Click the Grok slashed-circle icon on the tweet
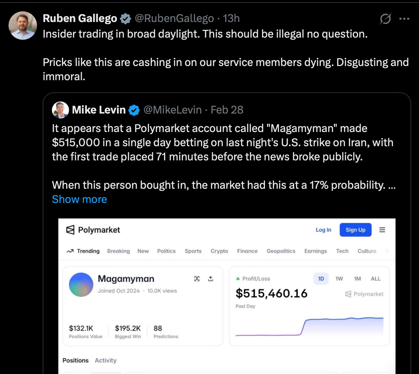Screen dimensions: 419x374 (x=386, y=19)
